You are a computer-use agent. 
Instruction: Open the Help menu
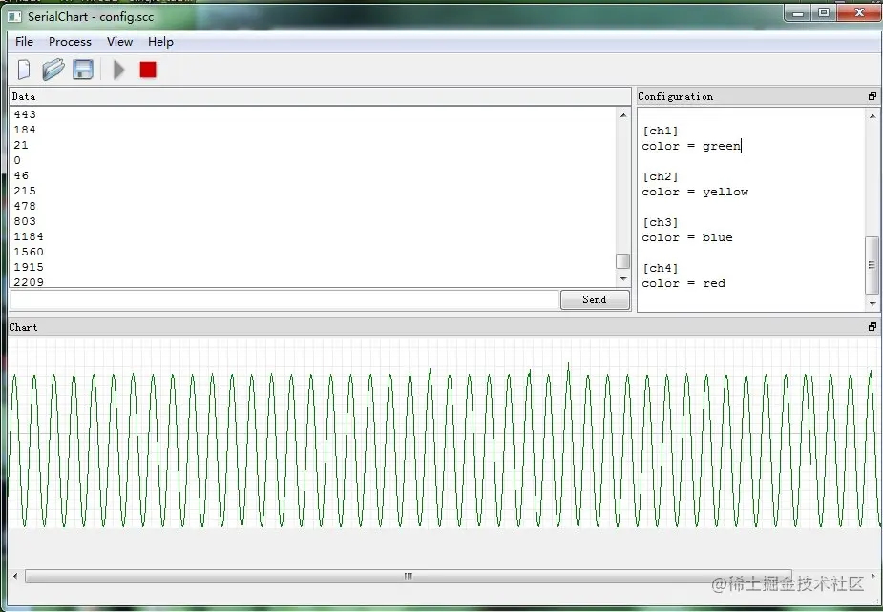(160, 42)
